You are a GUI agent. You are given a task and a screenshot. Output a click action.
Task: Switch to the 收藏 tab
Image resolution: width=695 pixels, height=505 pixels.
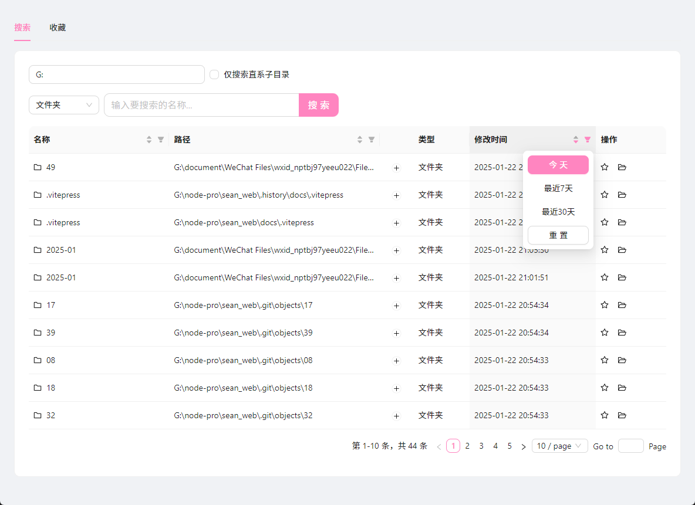pyautogui.click(x=58, y=28)
